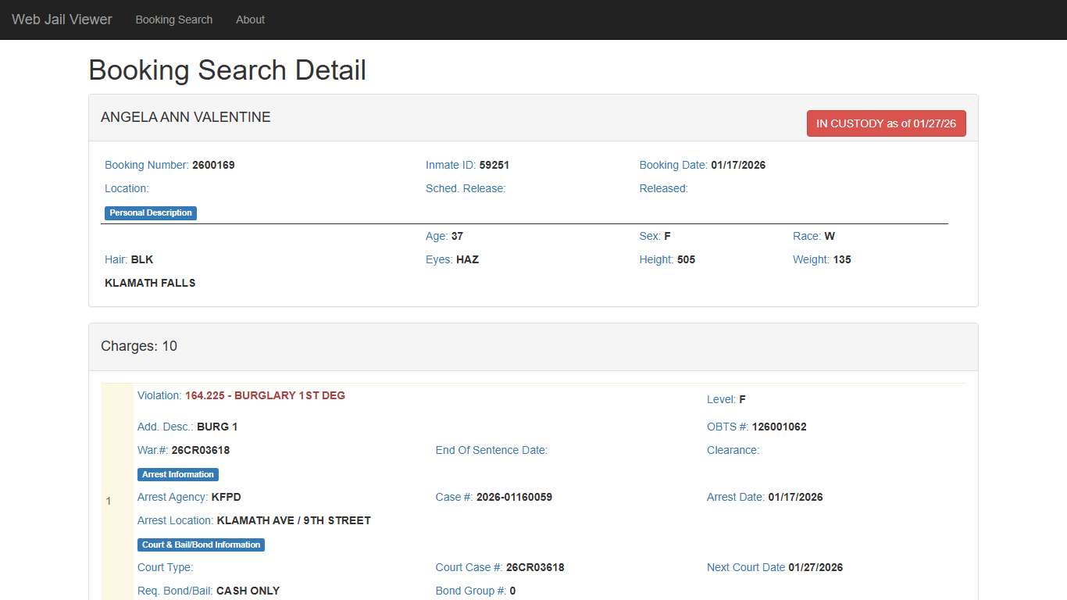Image resolution: width=1067 pixels, height=600 pixels.
Task: Click the OBTS number 126001062
Action: (779, 427)
